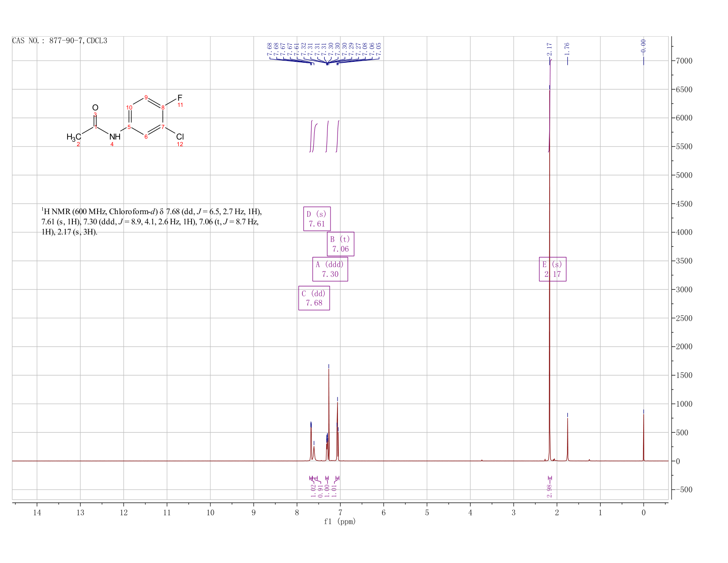
Task: Select the multiplet box A (ddd) 7.30
Action: click(x=330, y=269)
